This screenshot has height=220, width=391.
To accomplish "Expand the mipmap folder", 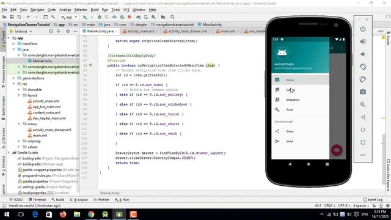I will point(19,141).
